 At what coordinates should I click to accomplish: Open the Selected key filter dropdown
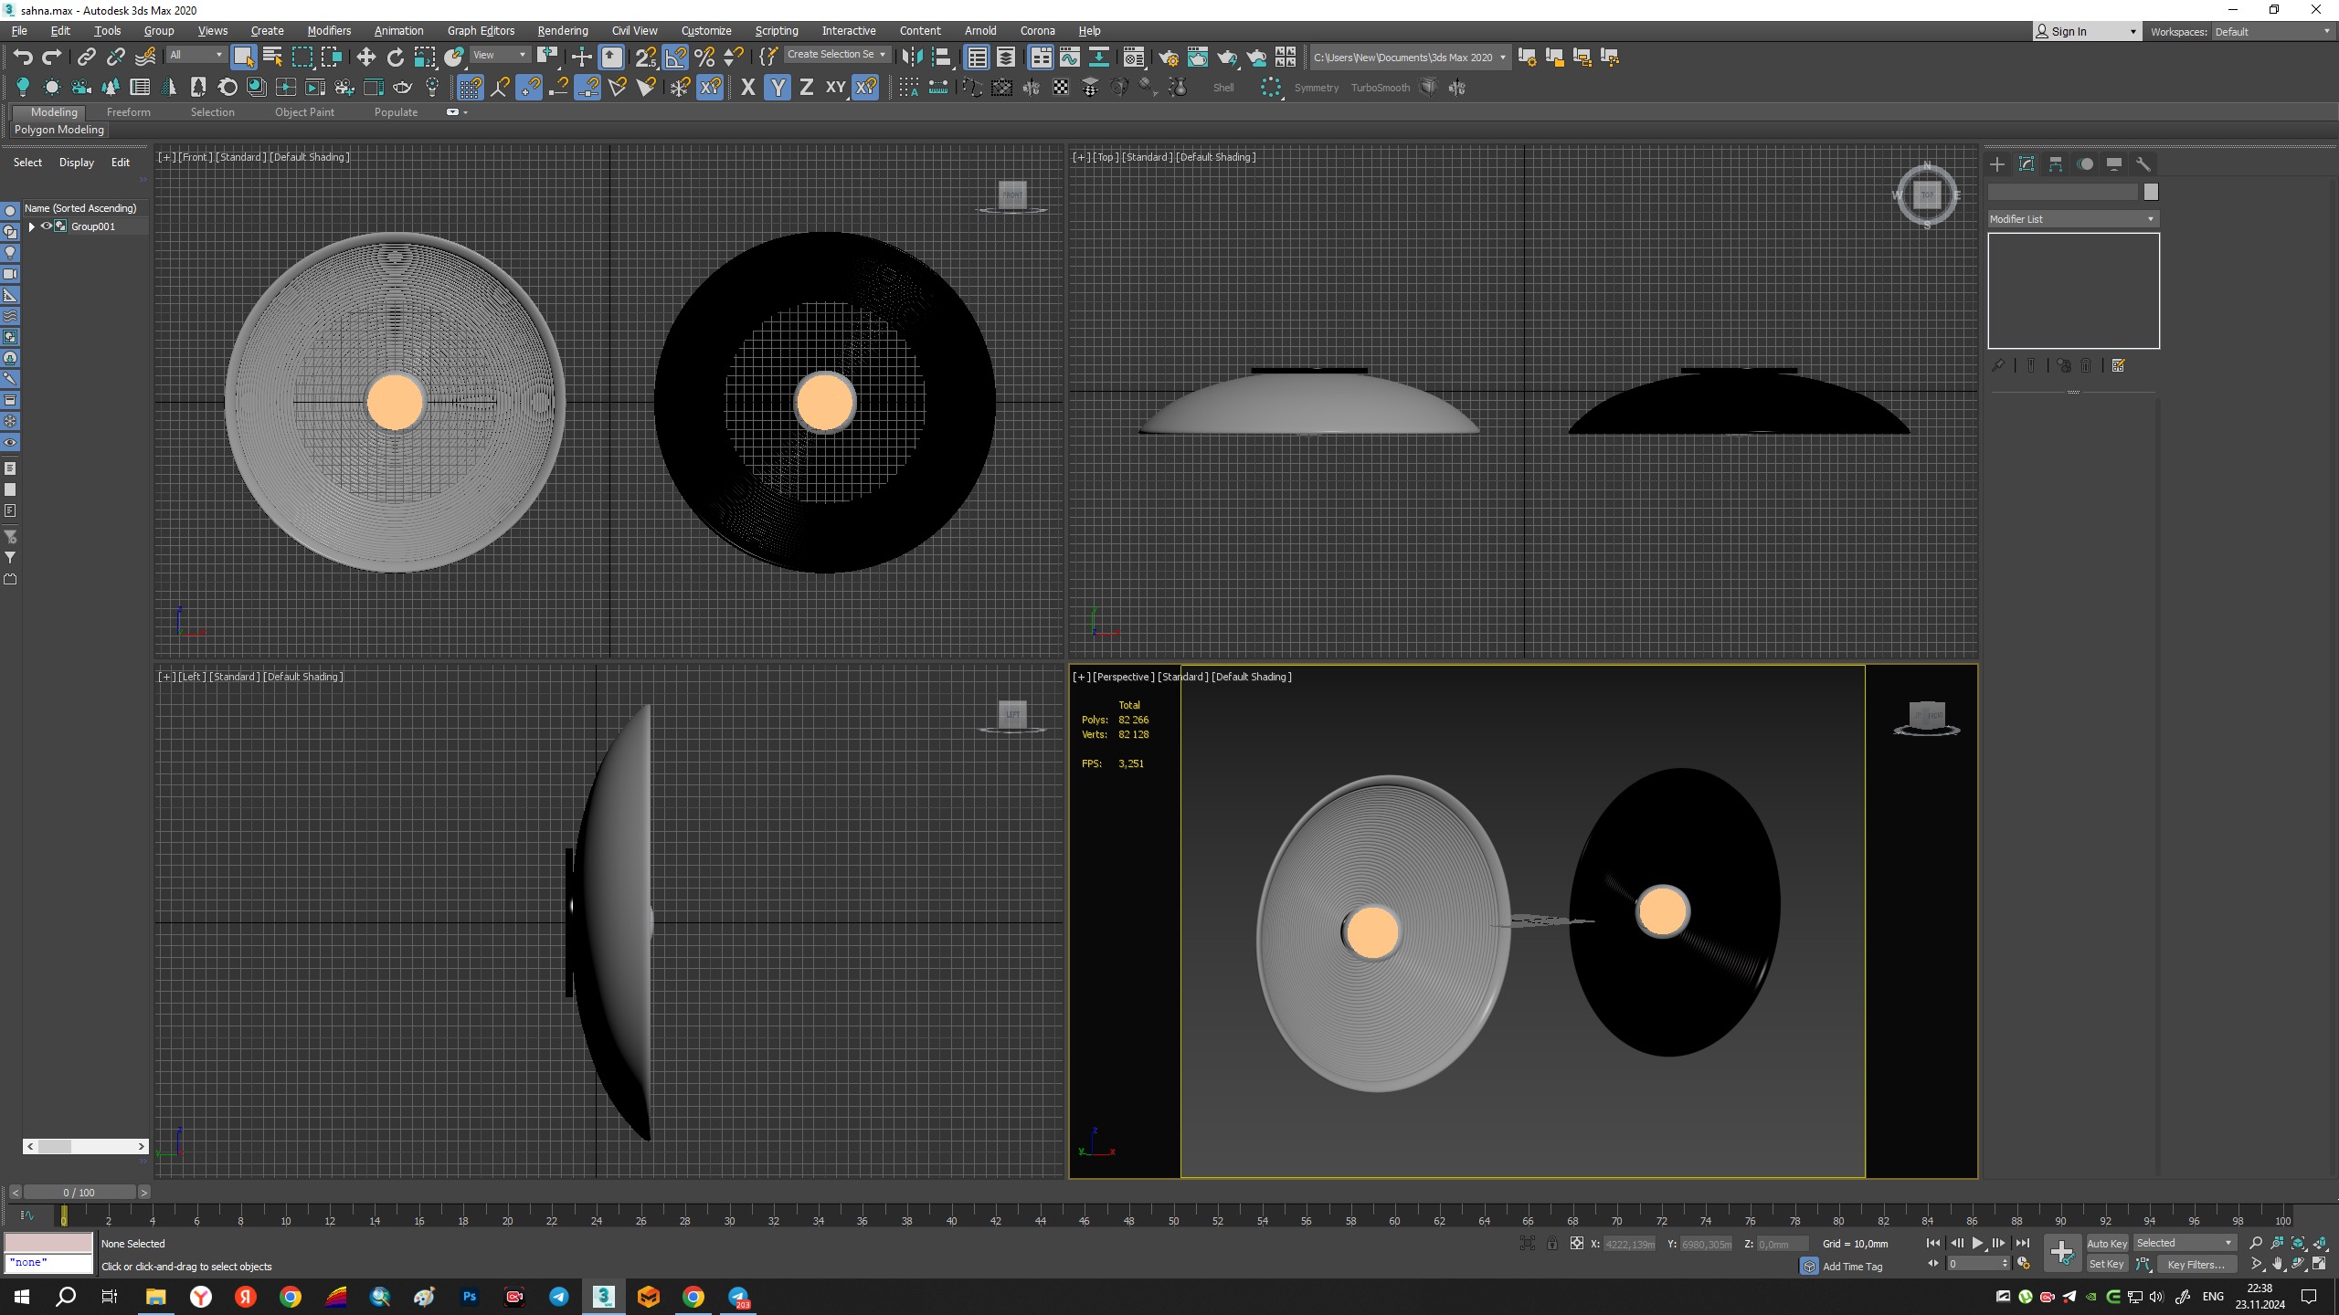click(2185, 1243)
